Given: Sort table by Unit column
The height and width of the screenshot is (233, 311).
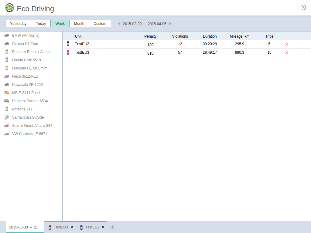Looking at the screenshot, I should tap(78, 36).
